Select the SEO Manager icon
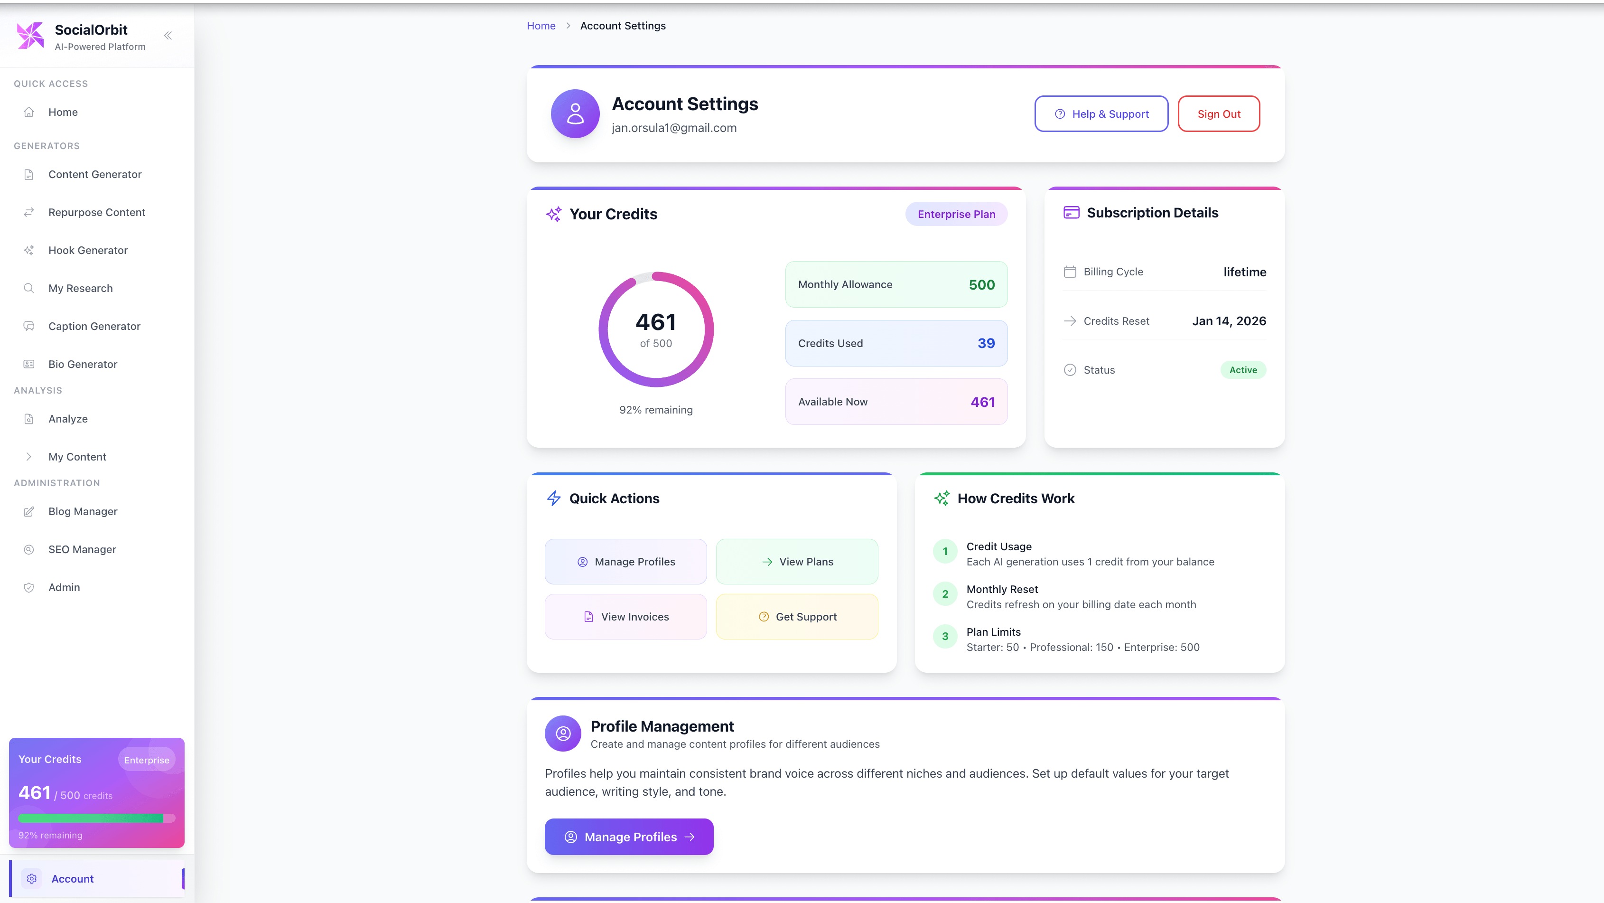The width and height of the screenshot is (1604, 903). pyautogui.click(x=29, y=549)
